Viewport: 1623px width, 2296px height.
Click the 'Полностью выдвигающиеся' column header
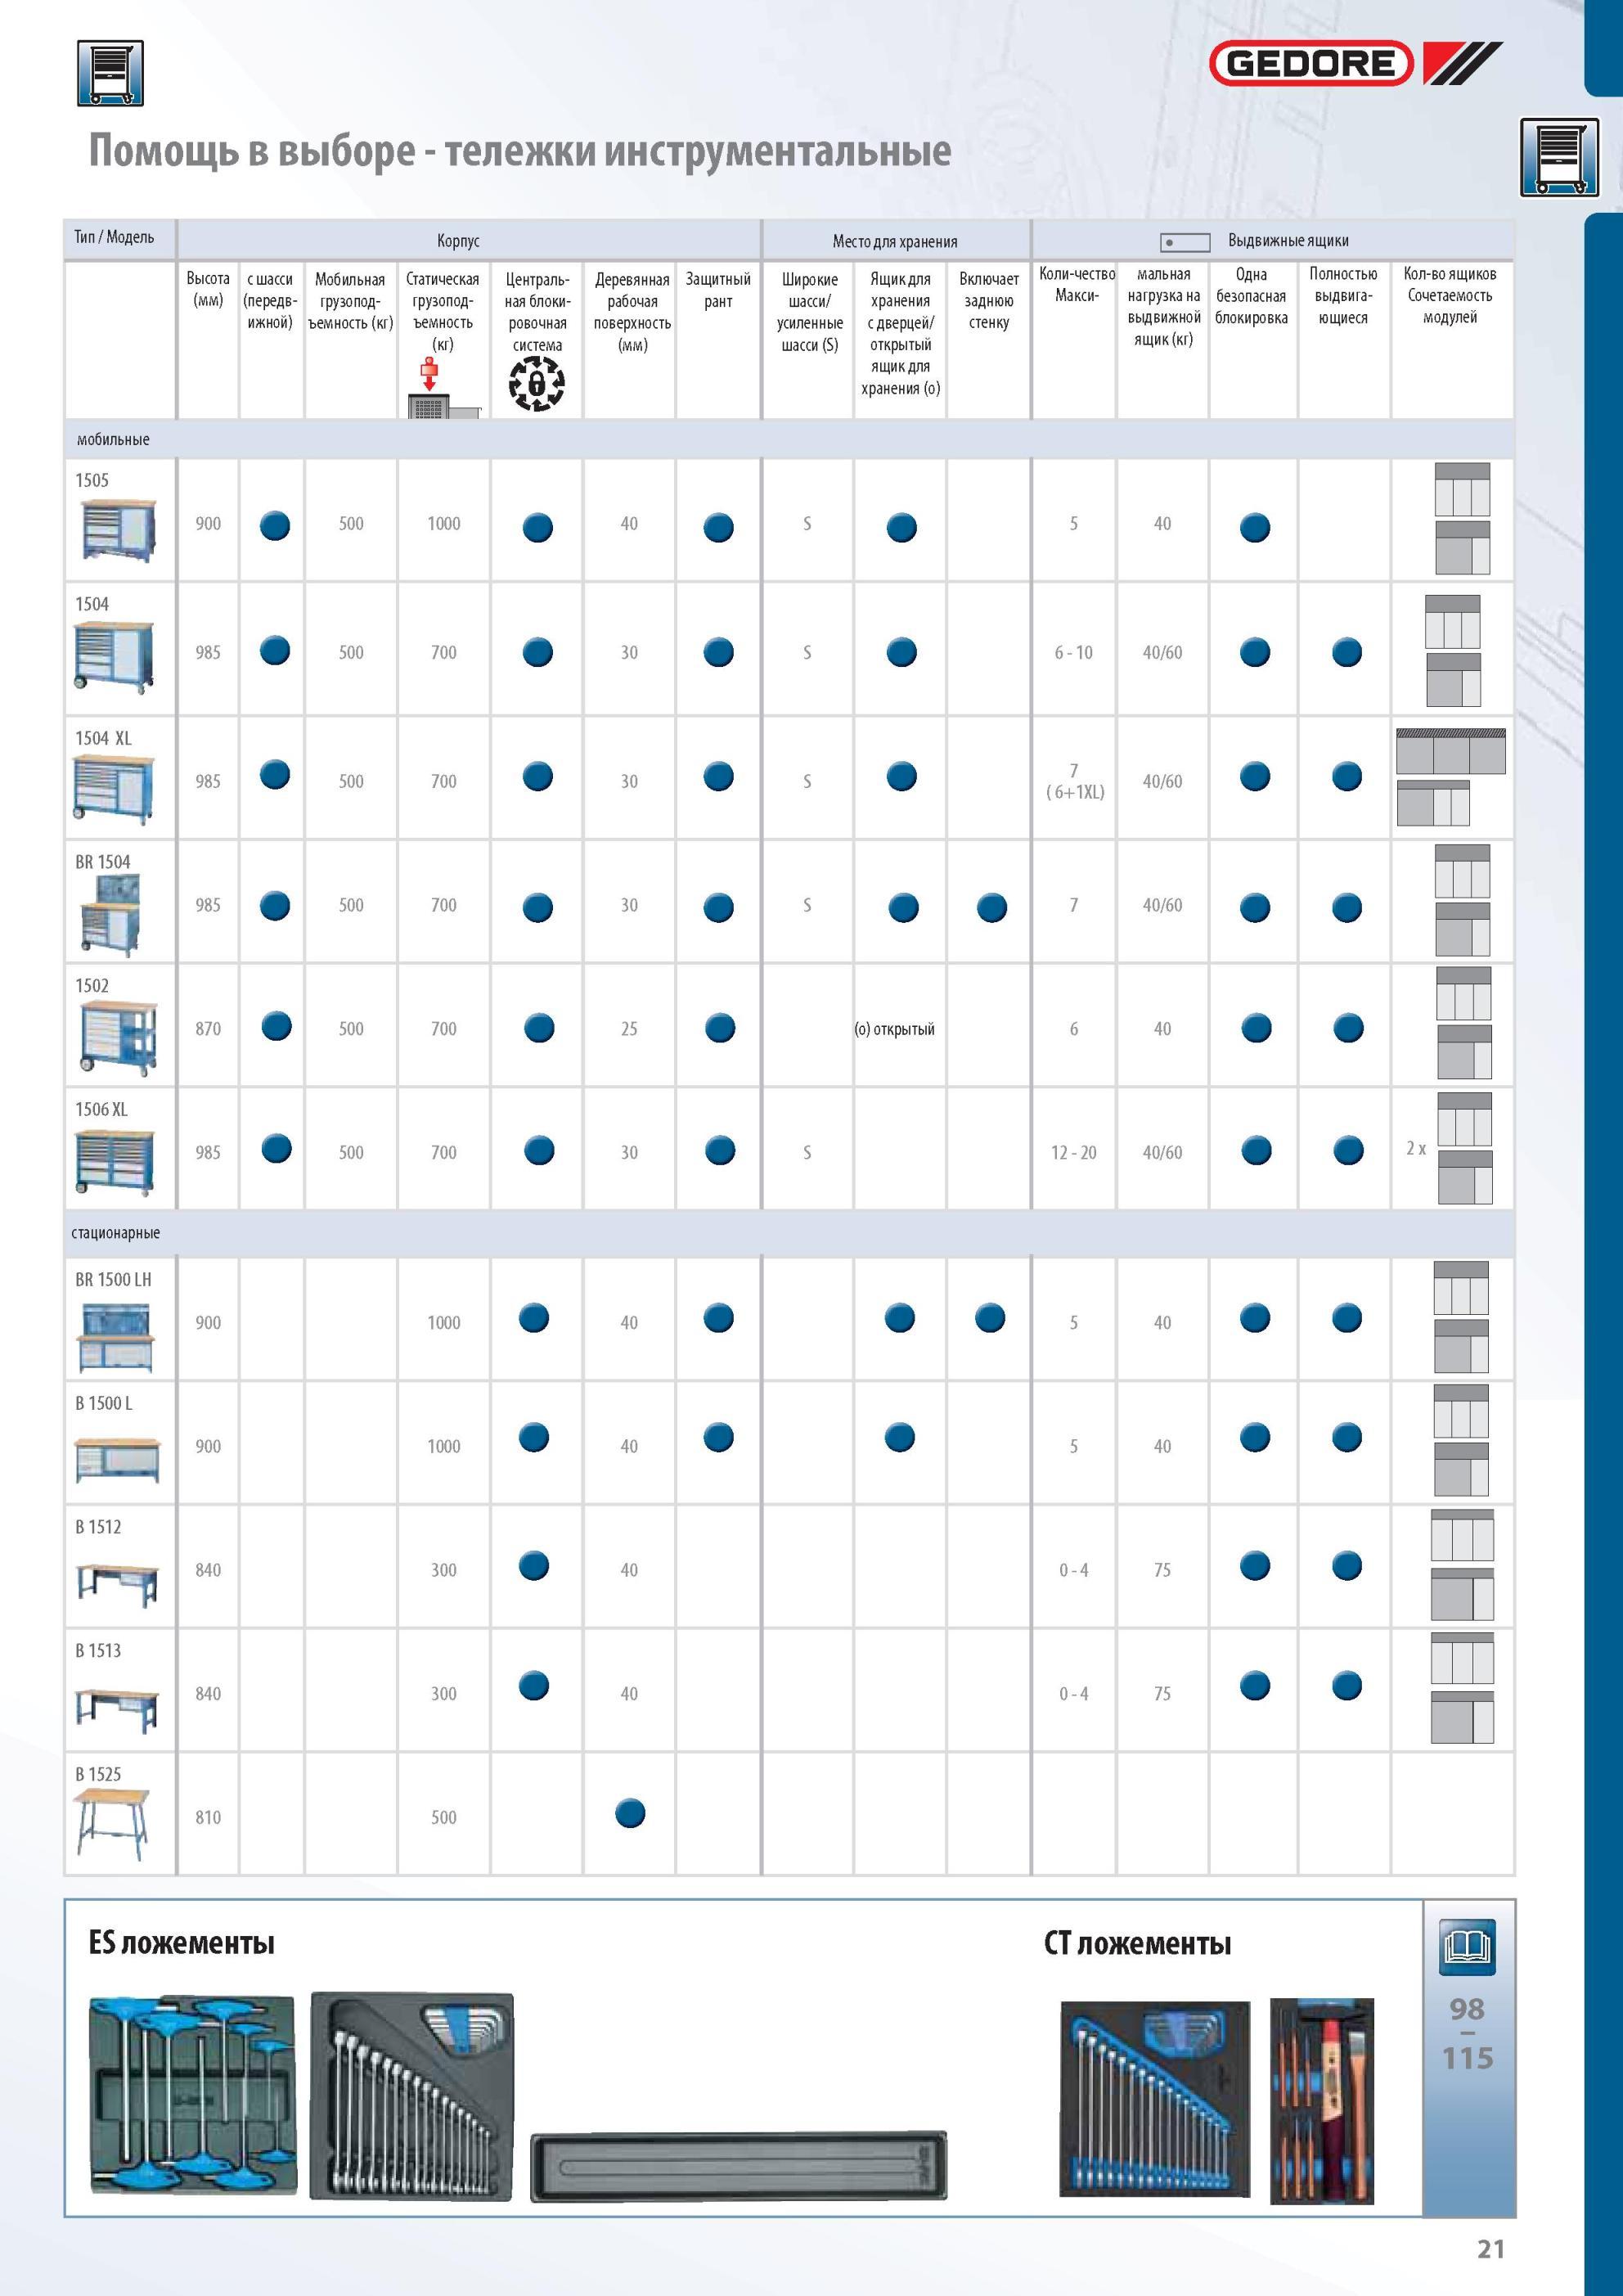(1343, 296)
